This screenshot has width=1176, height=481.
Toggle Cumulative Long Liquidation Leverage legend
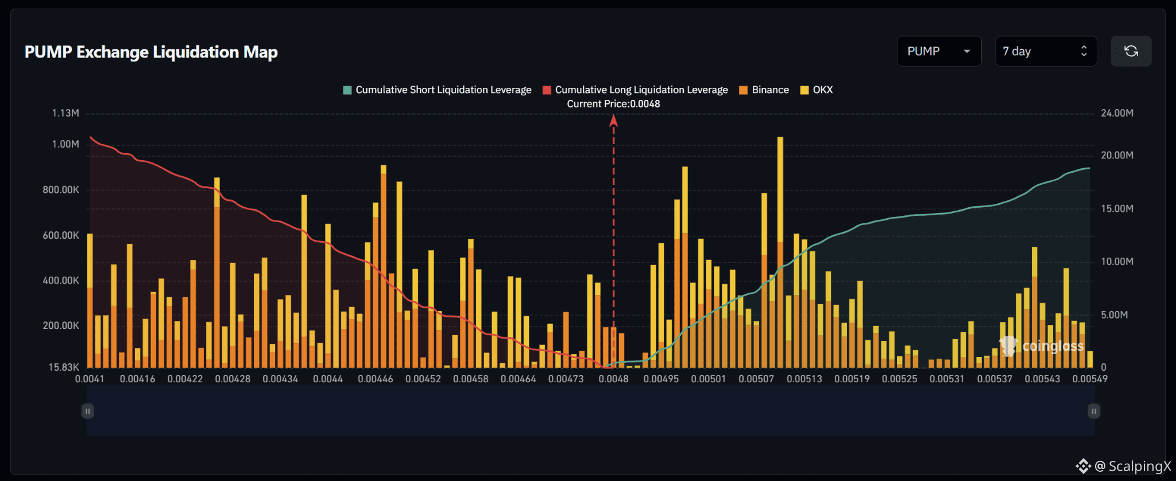pyautogui.click(x=635, y=90)
